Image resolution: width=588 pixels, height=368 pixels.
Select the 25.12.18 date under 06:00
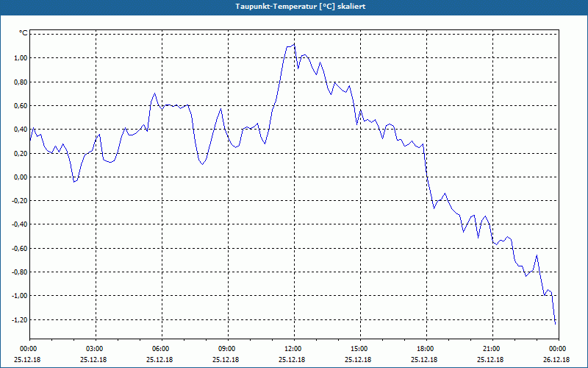click(159, 359)
